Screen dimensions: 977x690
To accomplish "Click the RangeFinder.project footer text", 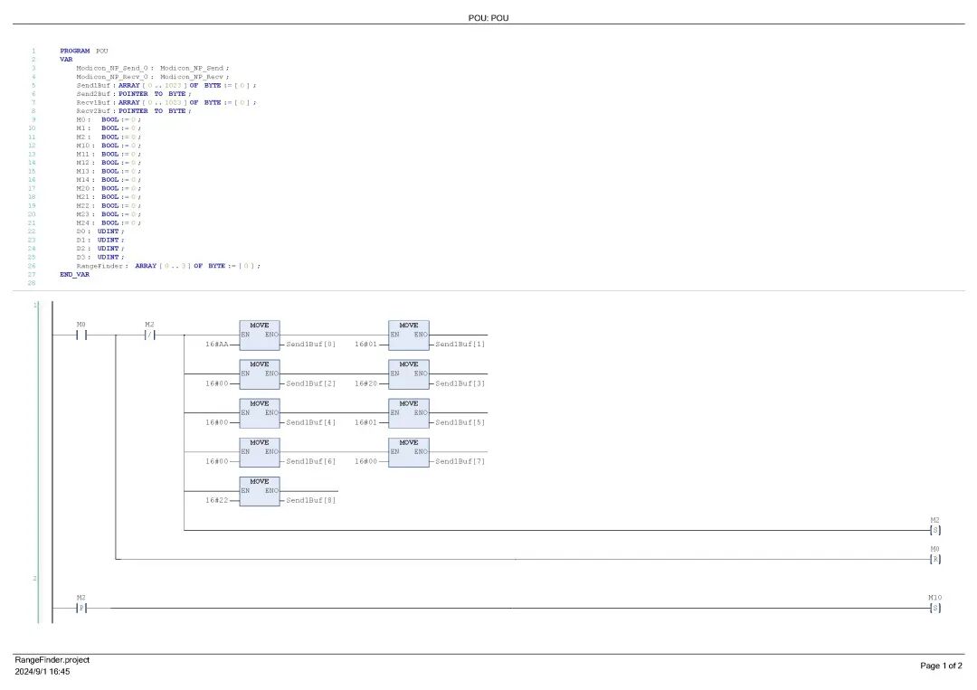I will pos(52,660).
